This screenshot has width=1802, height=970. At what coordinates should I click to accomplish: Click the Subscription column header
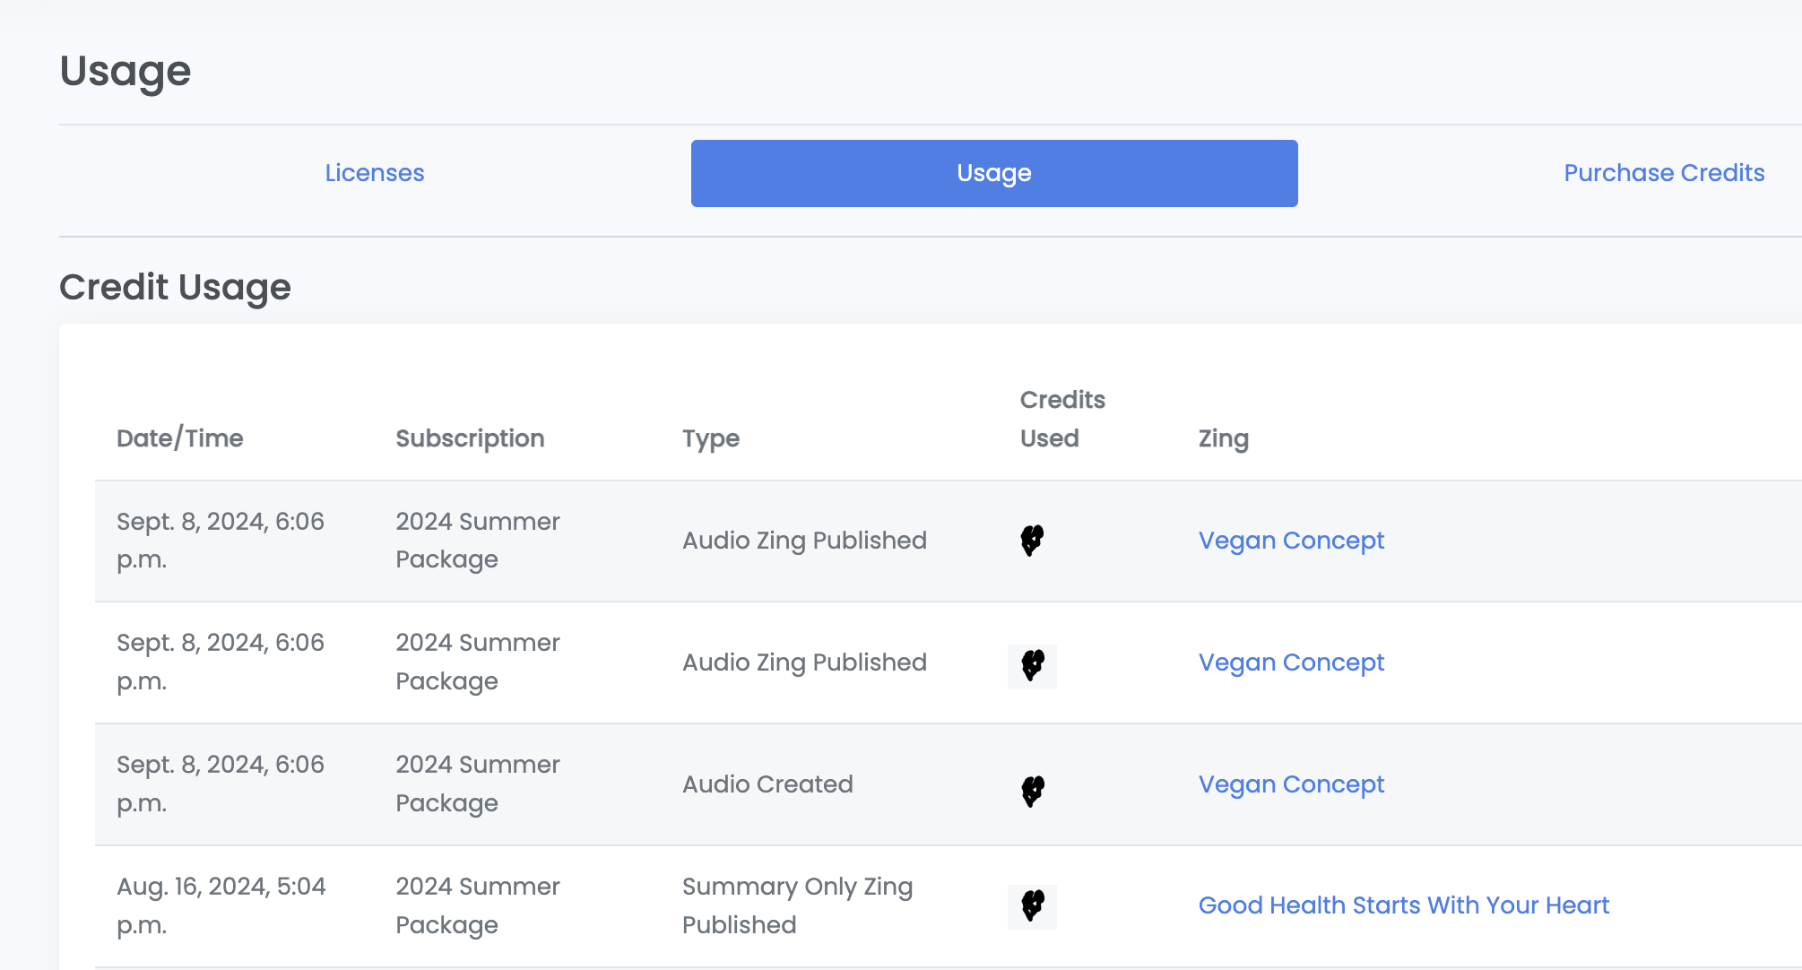coord(470,438)
